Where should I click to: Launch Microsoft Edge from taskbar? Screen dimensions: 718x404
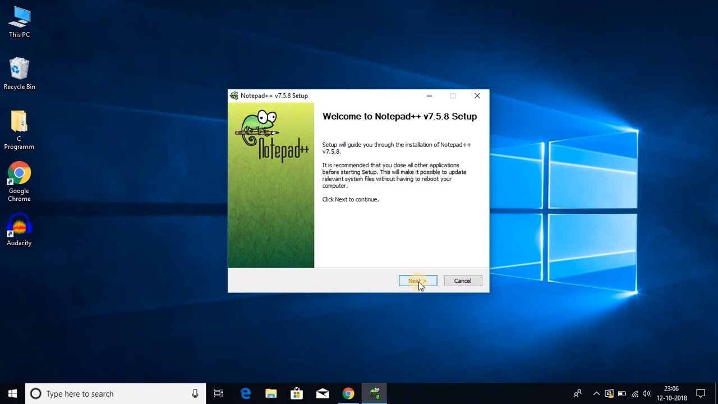[x=246, y=394]
